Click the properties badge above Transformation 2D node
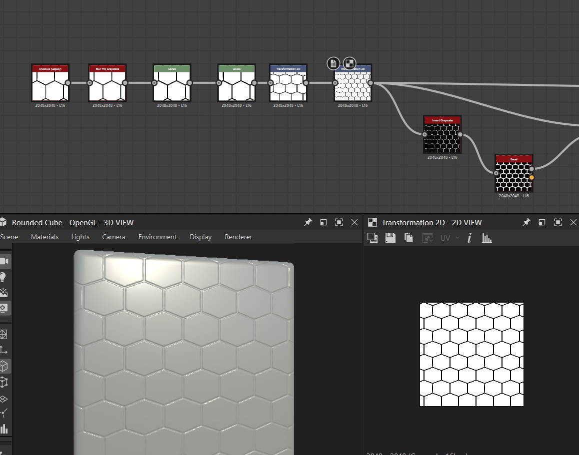Image resolution: width=579 pixels, height=455 pixels. (x=333, y=63)
